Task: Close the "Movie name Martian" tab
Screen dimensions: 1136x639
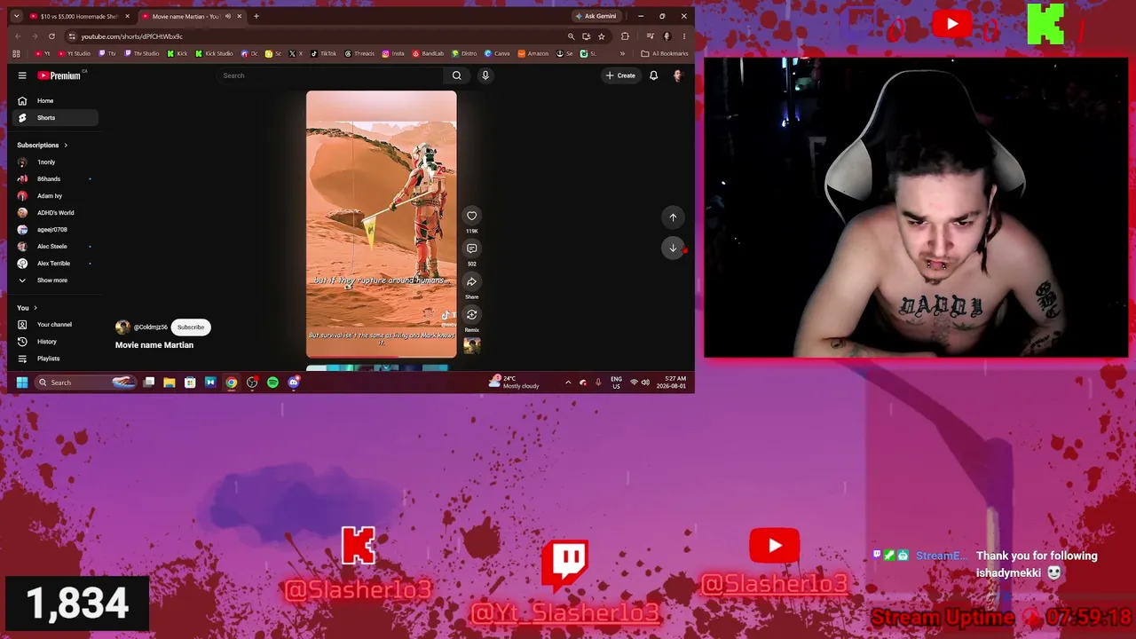Action: pyautogui.click(x=239, y=16)
